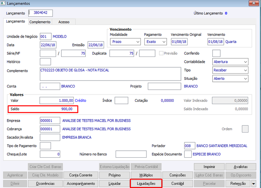Click the Valor field 1.000,00
This screenshot has height=188, width=261.
[57, 100]
